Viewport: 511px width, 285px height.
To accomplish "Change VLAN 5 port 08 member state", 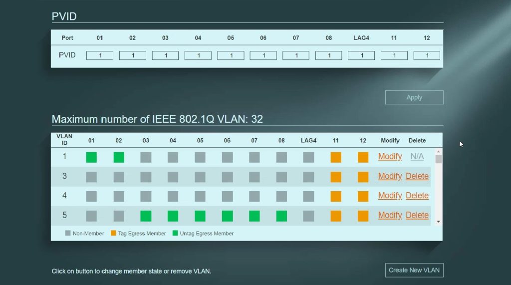I will pos(281,216).
